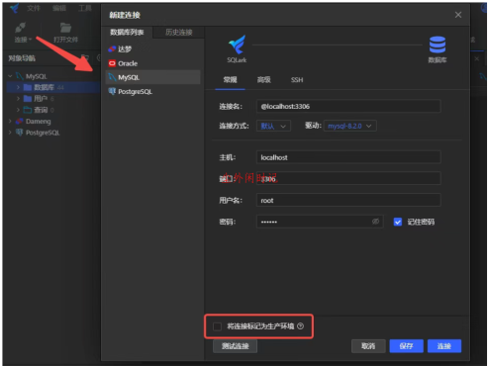The image size is (488, 366).
Task: Select the 常规 tab
Action: click(x=230, y=80)
